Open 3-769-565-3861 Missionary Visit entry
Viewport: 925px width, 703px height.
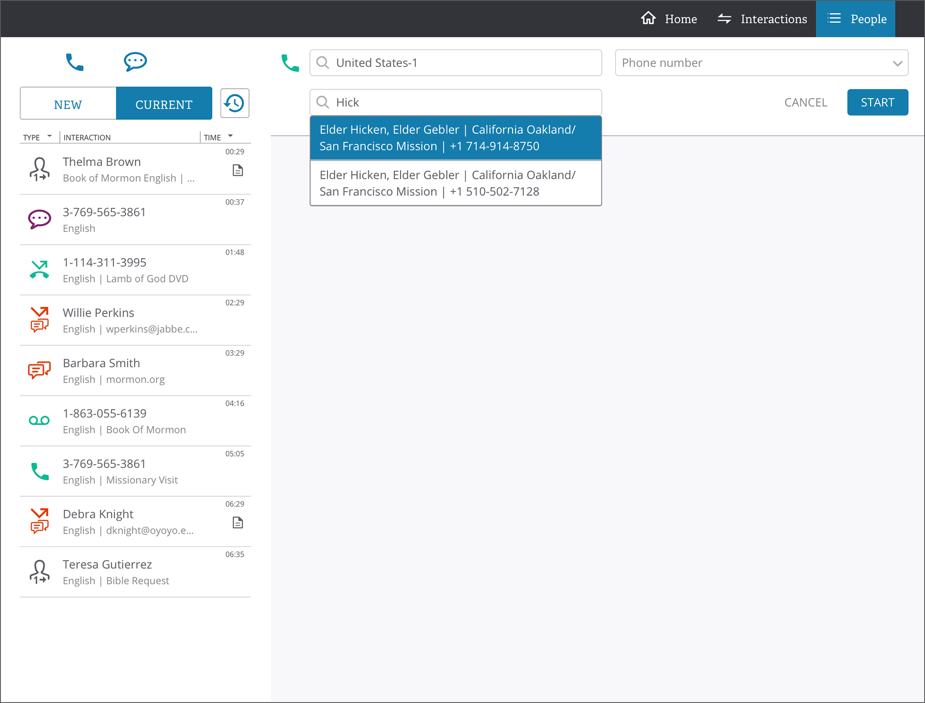(135, 472)
